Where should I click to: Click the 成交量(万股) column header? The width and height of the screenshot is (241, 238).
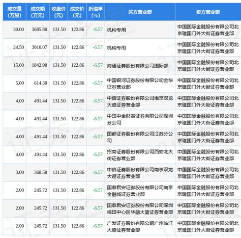pos(14,12)
